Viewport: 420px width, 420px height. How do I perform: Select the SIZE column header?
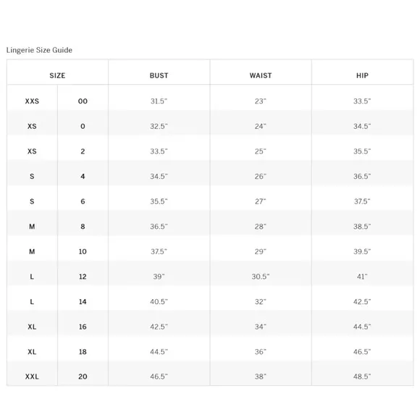[57, 75]
